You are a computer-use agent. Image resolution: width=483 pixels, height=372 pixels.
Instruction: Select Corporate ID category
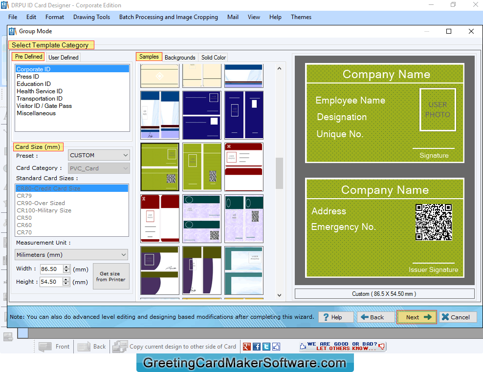(x=72, y=69)
